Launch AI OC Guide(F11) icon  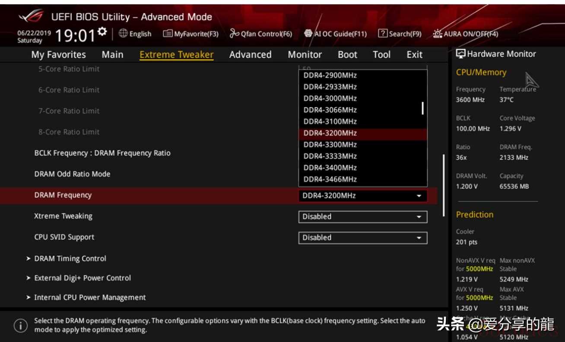click(x=308, y=33)
